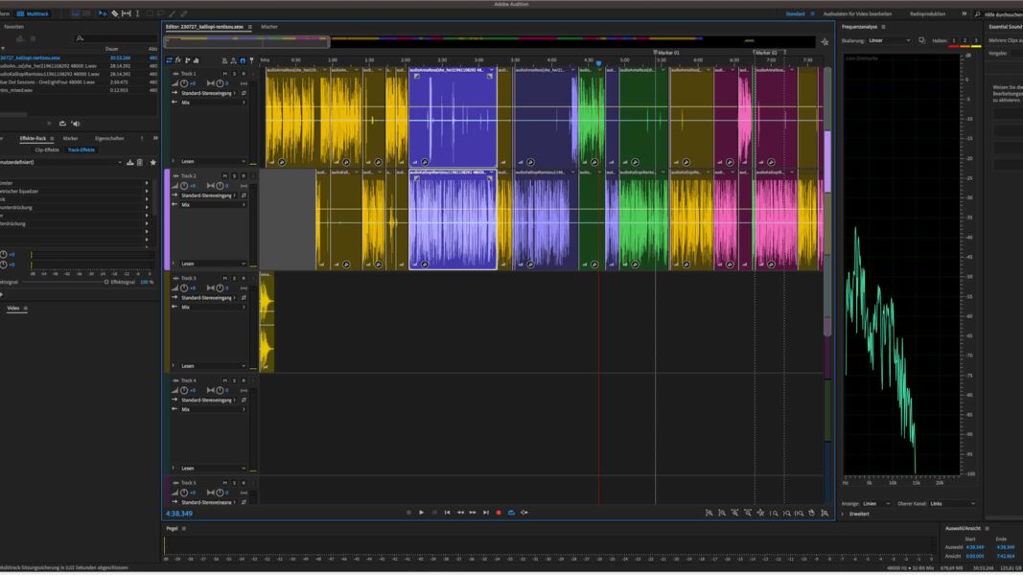1023x575 pixels.
Task: Arm Track 4 for recording
Action: 244,380
